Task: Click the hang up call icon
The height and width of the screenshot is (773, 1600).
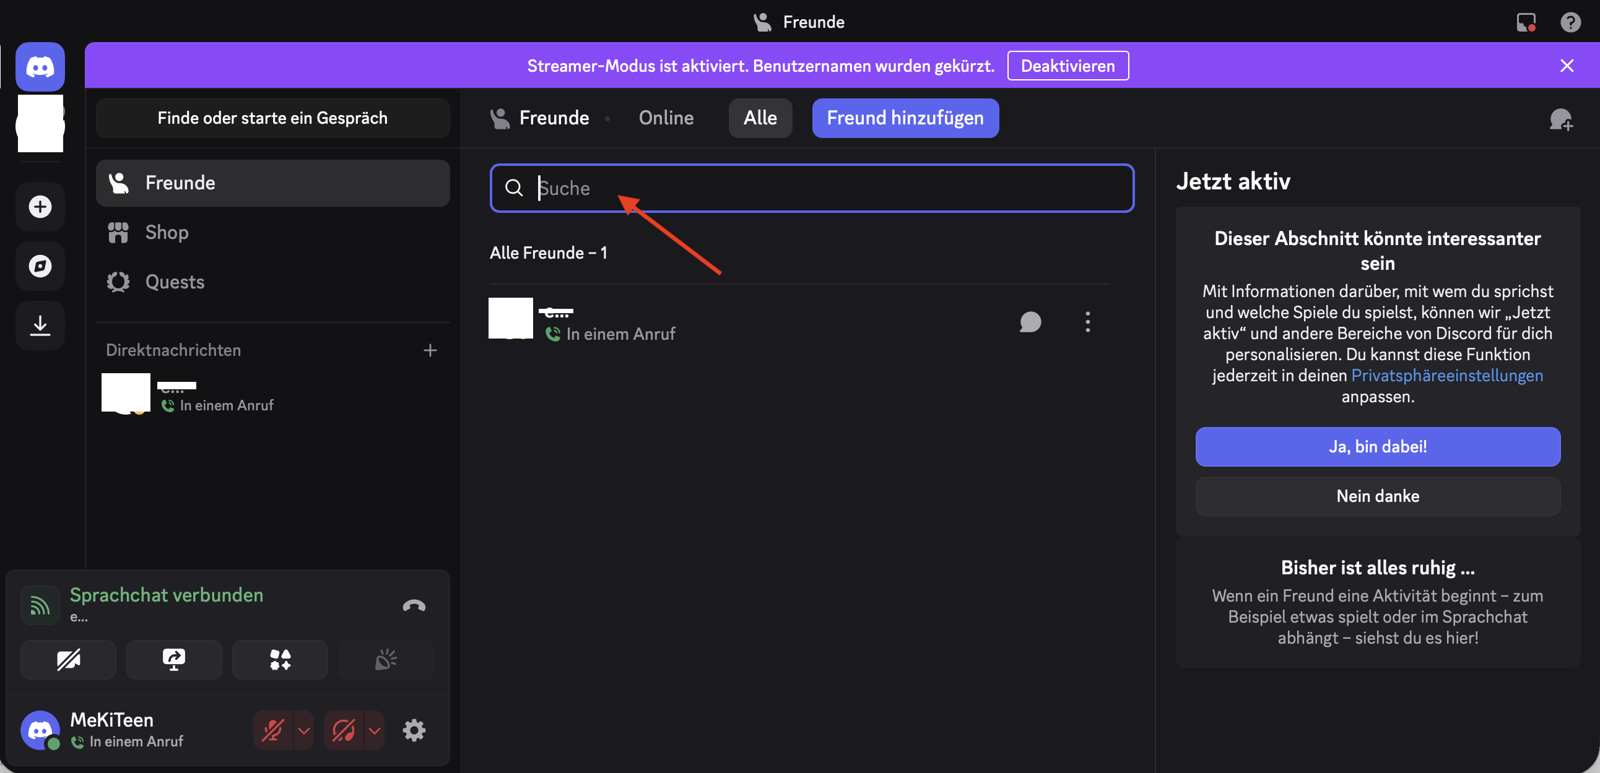Action: 414,605
